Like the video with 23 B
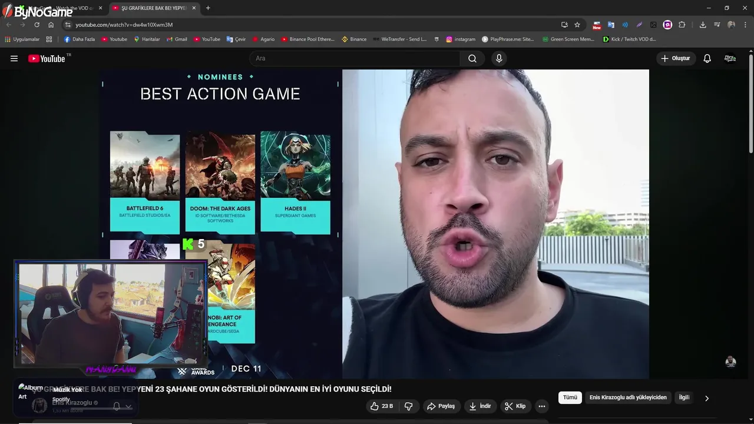Screen dimensions: 754x424 pos(382,406)
